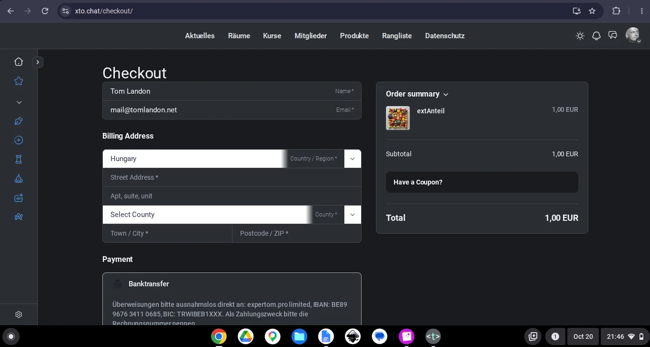This screenshot has width=650, height=347.
Task: Open the user avatar profile menu
Action: 633,35
